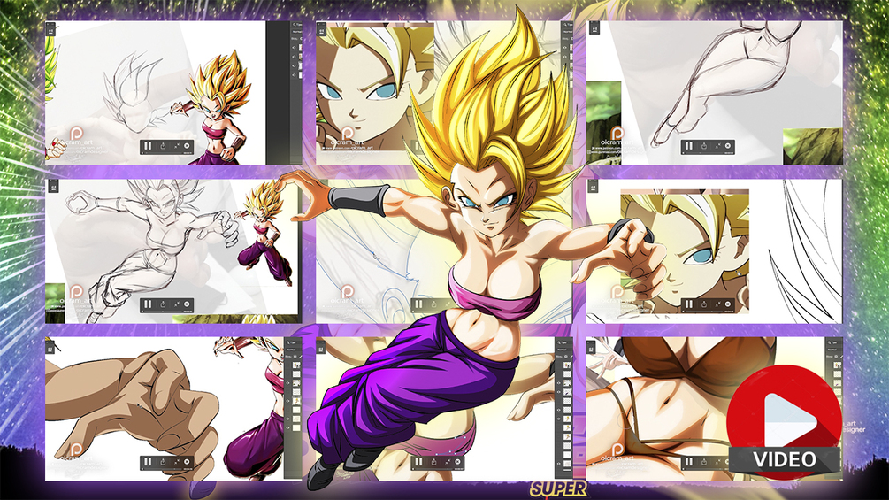This screenshot has width=889, height=500.
Task: Toggle third layer eye in head-sketch panel
Action: (x=295, y=65)
